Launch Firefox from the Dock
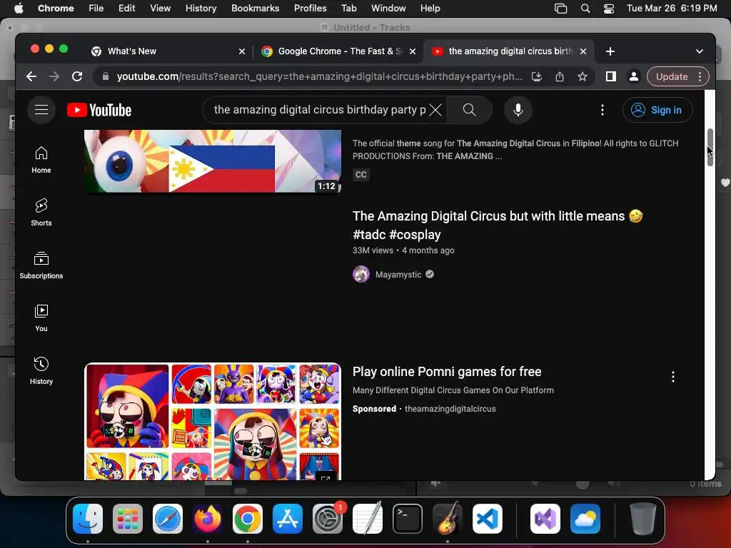 click(208, 519)
